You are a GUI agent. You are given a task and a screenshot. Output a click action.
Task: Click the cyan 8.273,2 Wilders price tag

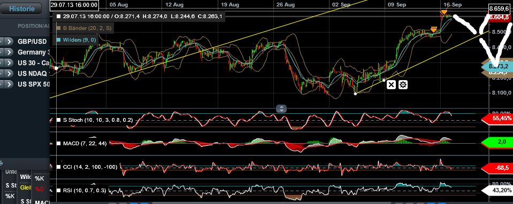498,67
